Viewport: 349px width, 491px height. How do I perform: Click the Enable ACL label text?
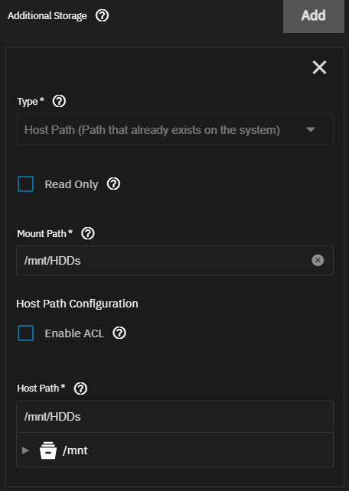(74, 333)
